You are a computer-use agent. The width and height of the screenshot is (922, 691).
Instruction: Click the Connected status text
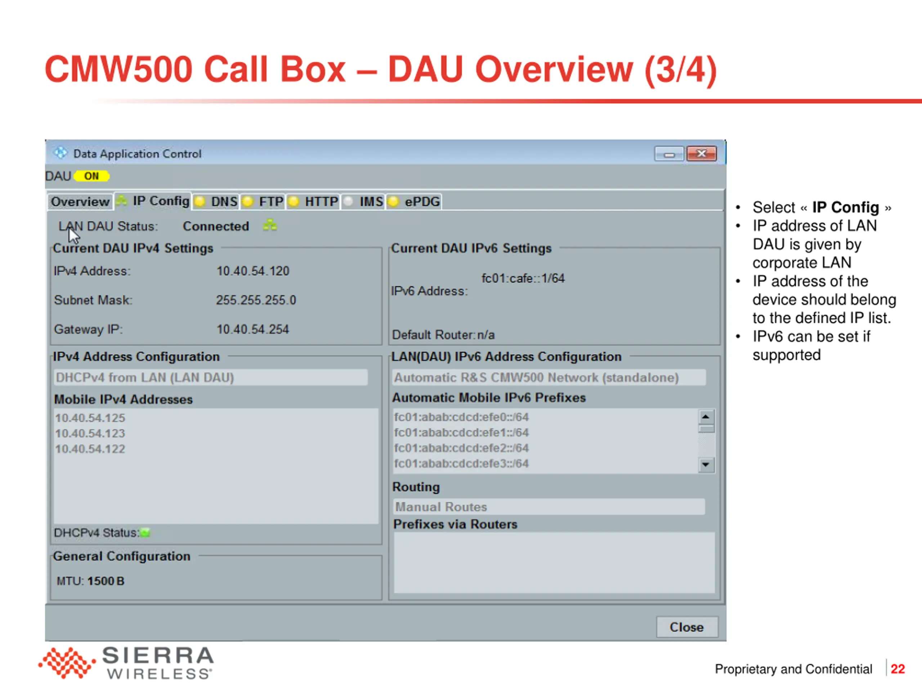(x=216, y=226)
